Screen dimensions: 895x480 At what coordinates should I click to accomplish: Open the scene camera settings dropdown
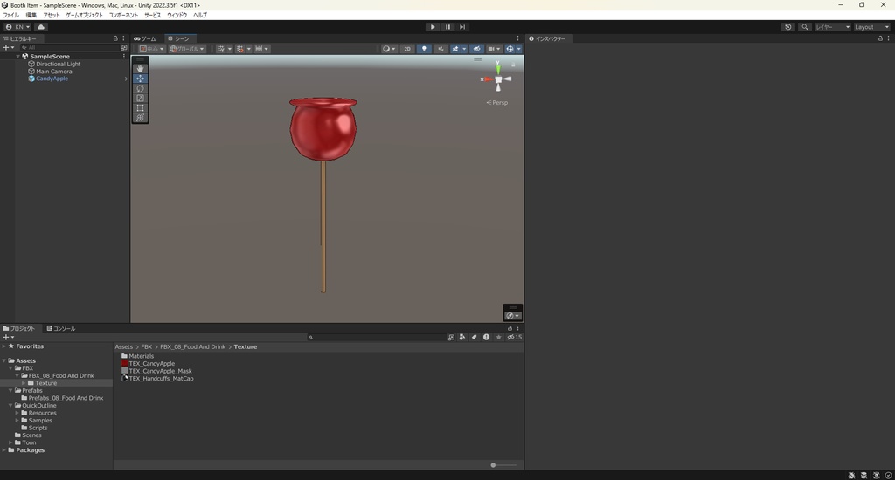pos(494,49)
